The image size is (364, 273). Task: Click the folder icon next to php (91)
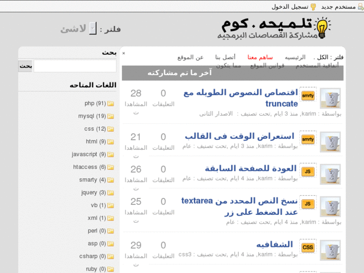(111, 103)
